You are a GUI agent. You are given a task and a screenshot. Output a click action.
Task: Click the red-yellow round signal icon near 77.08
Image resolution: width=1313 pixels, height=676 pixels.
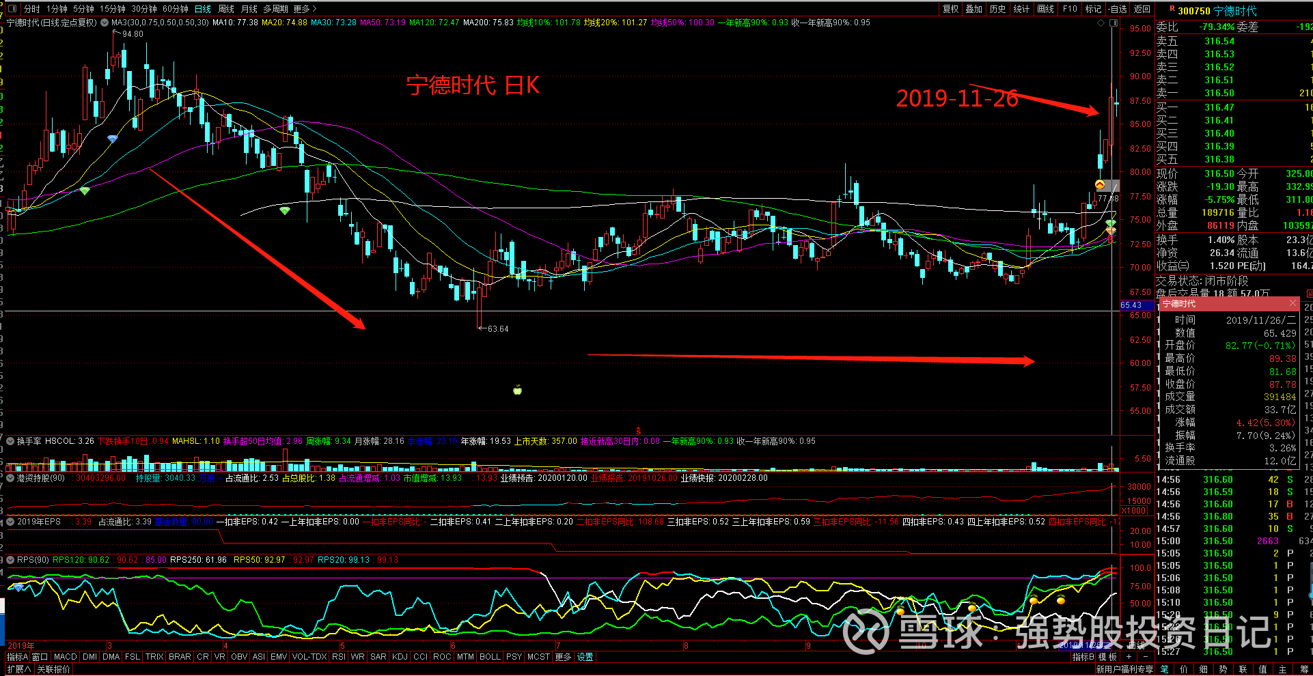click(1100, 184)
